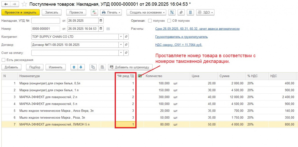Viewport: 298px width, 147px height.
Task: Open Контрагент card button
Action: tap(126, 37)
